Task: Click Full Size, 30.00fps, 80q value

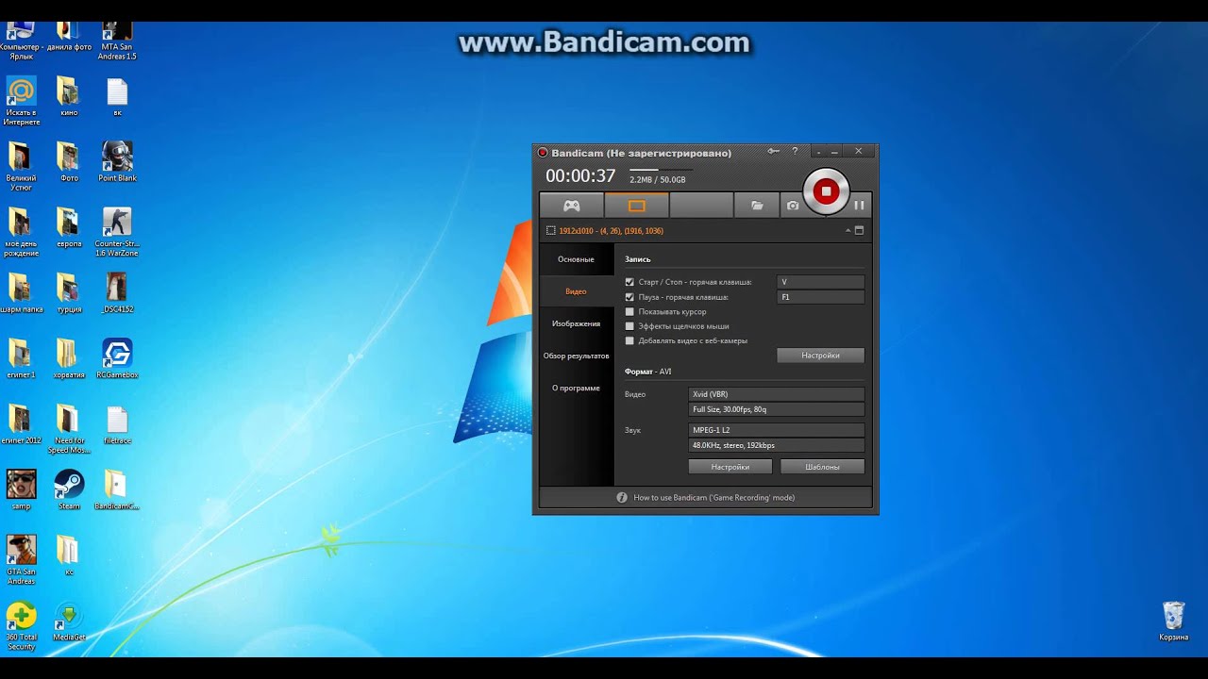Action: 777,409
